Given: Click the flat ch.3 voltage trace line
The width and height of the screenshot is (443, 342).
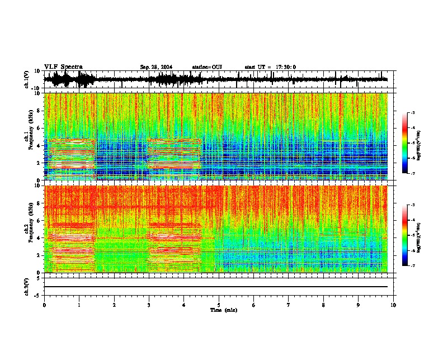Looking at the screenshot, I should click(216, 287).
